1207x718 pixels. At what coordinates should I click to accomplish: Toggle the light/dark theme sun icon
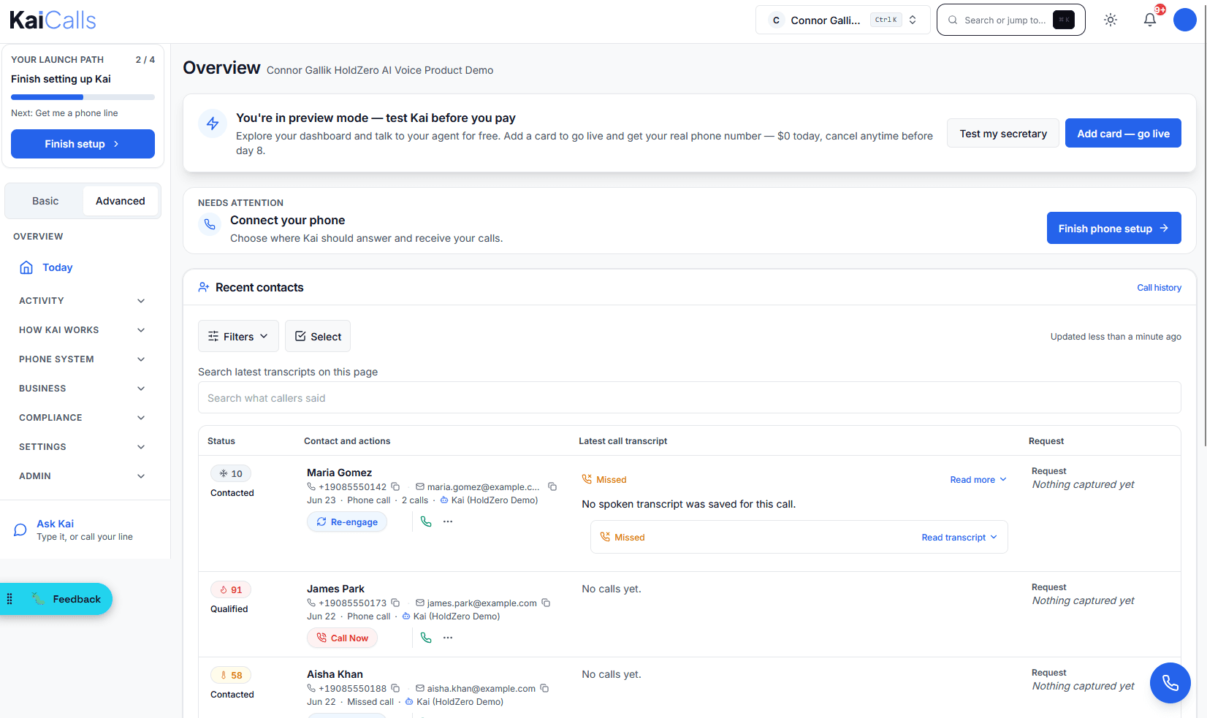[x=1111, y=20]
